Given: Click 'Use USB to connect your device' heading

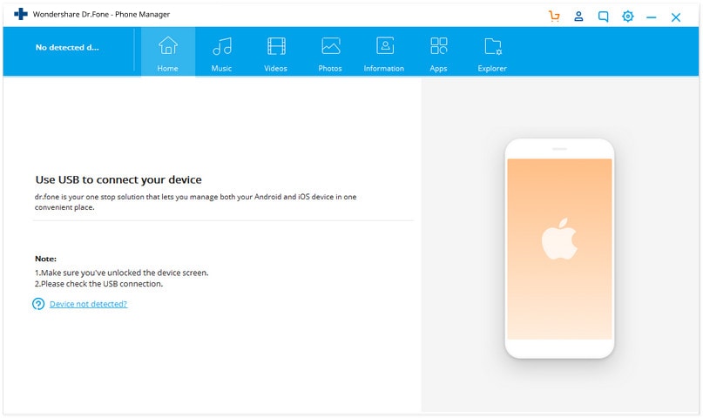Looking at the screenshot, I should click(x=118, y=179).
